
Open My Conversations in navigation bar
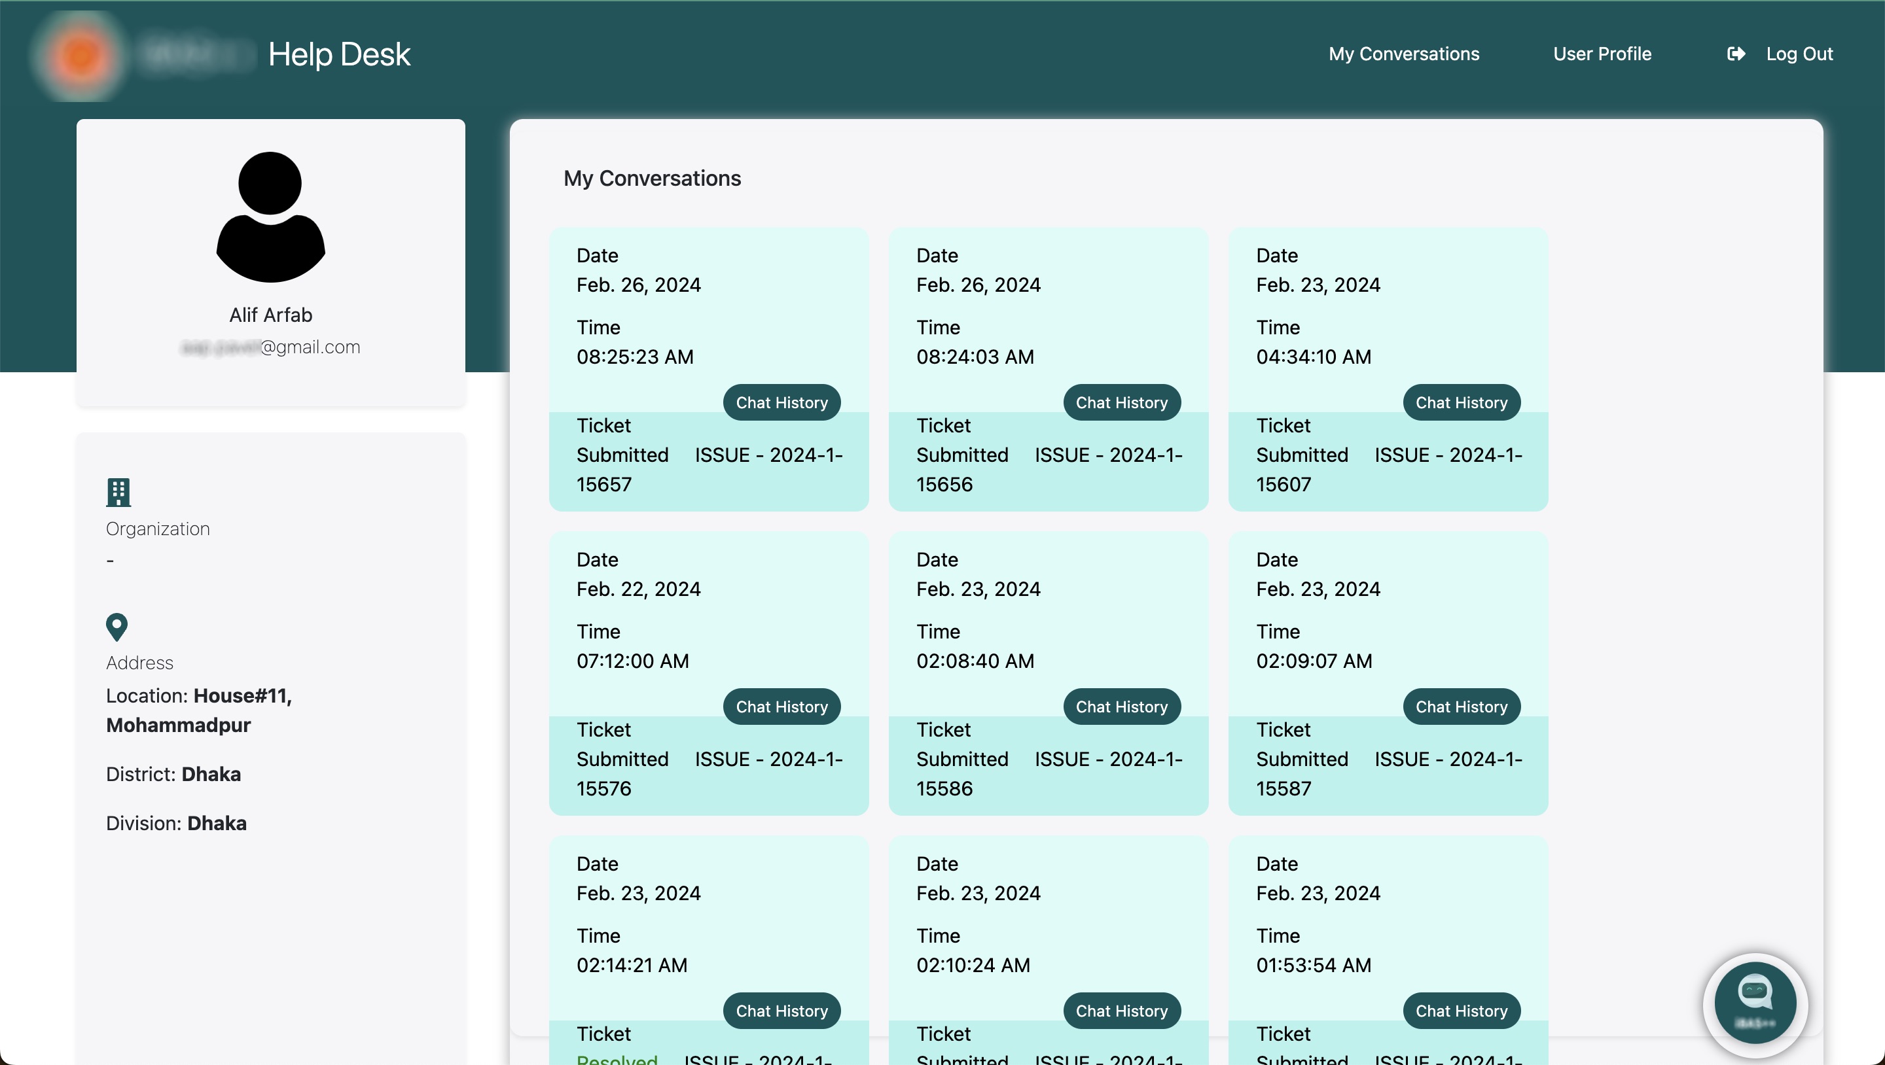[x=1403, y=54]
